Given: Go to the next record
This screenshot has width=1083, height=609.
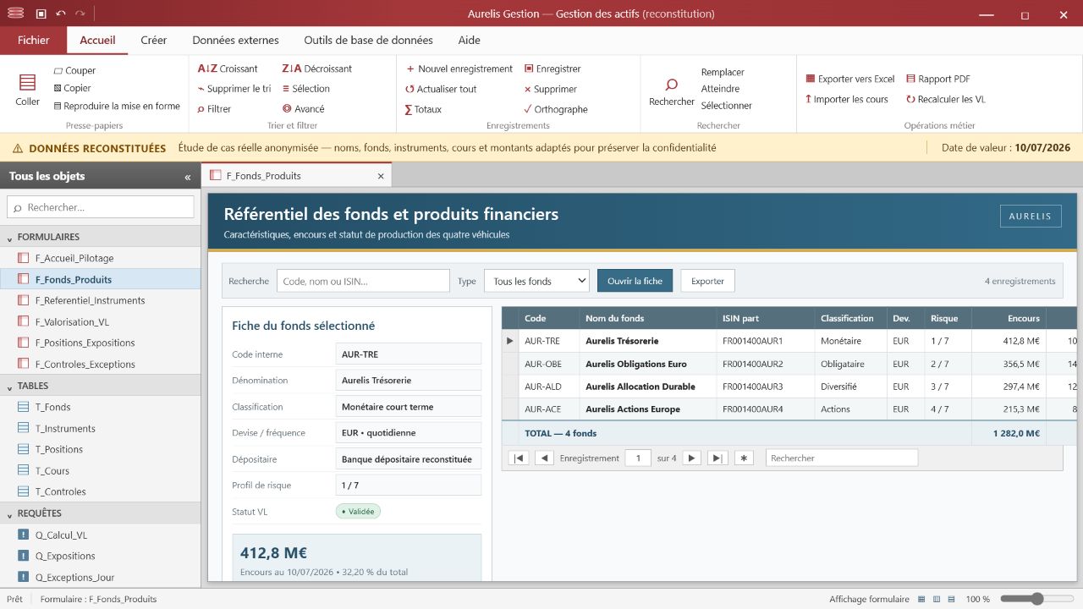Looking at the screenshot, I should point(692,458).
